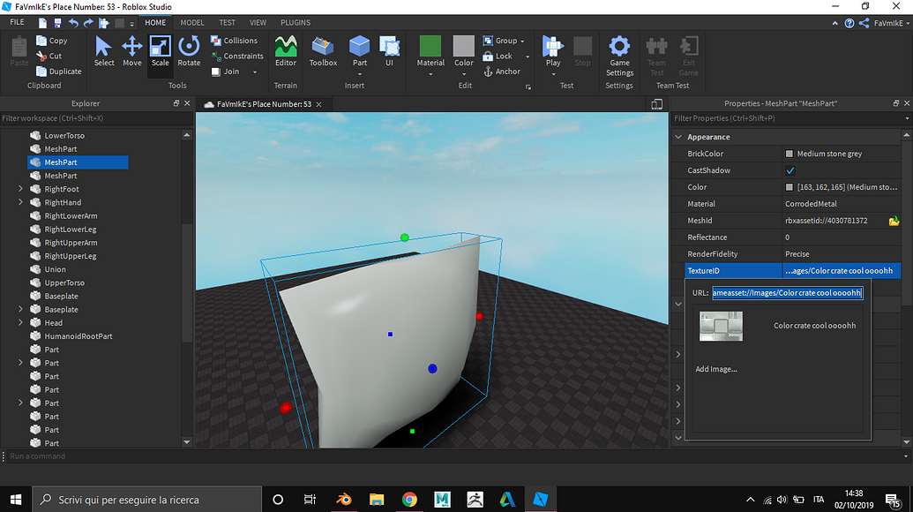The image size is (913, 512).
Task: Open the Toolbox
Action: coord(323,51)
